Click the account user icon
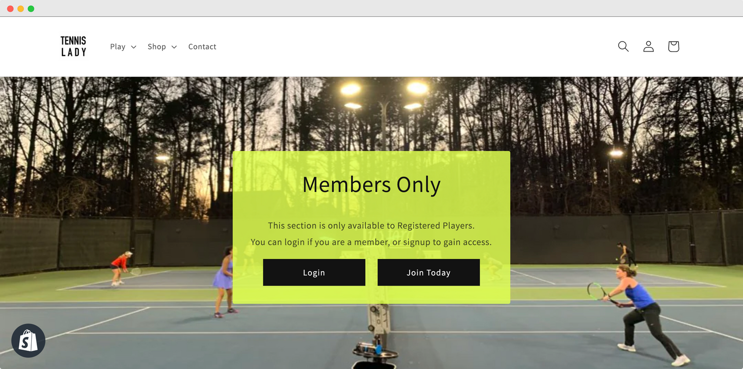This screenshot has height=369, width=743. (x=648, y=46)
